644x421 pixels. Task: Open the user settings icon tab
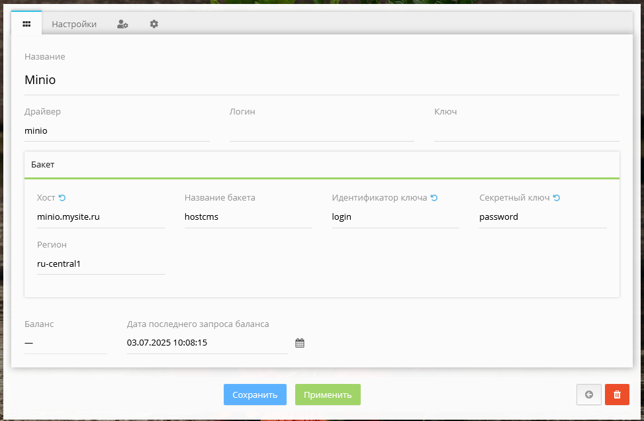122,24
